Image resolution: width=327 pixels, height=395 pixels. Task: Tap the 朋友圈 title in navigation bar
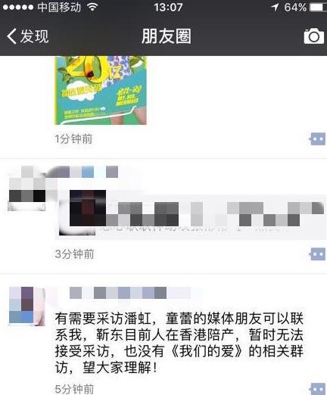pyautogui.click(x=166, y=36)
